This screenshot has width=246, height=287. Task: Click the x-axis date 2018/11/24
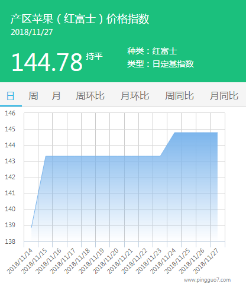pyautogui.click(x=163, y=261)
